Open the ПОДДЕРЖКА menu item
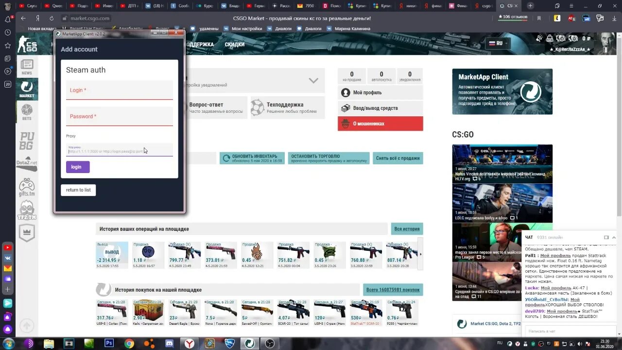The image size is (622, 350). coord(200,44)
